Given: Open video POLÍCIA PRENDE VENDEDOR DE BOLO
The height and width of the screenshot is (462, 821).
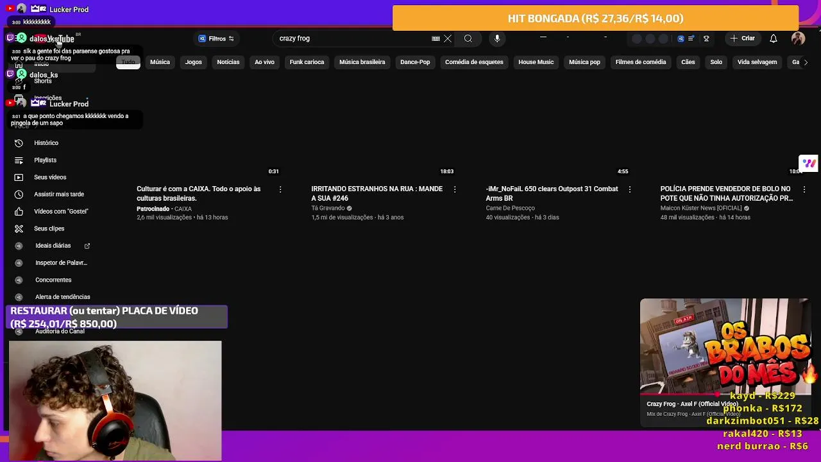Looking at the screenshot, I should pyautogui.click(x=726, y=193).
